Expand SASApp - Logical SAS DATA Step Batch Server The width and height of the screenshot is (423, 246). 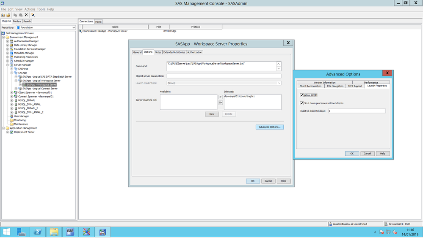pyautogui.click(x=16, y=77)
